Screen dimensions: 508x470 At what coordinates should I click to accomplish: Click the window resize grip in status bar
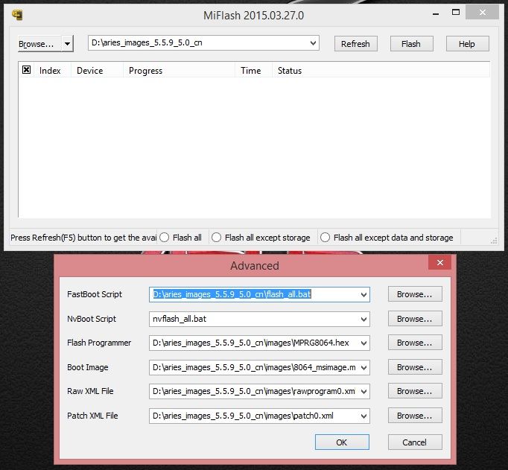pos(494,241)
